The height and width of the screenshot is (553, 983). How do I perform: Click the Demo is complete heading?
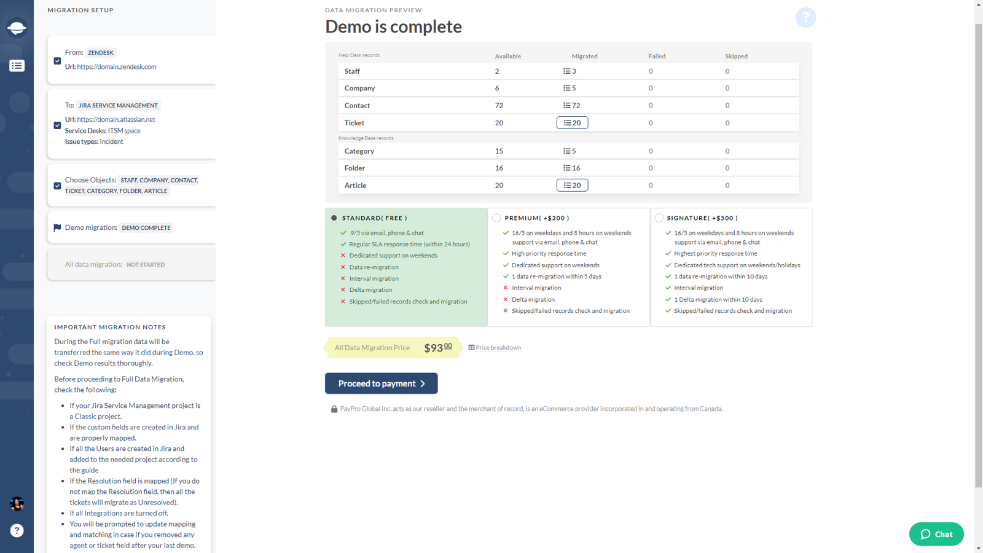tap(393, 27)
